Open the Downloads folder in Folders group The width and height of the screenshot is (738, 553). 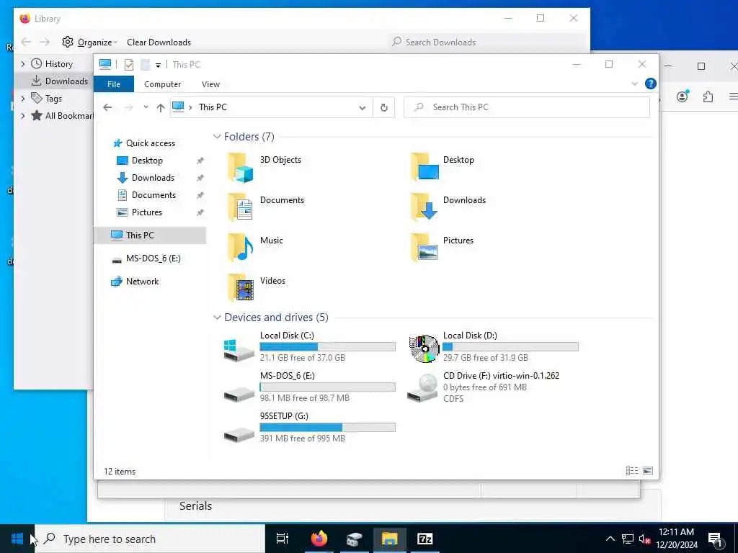click(448, 207)
